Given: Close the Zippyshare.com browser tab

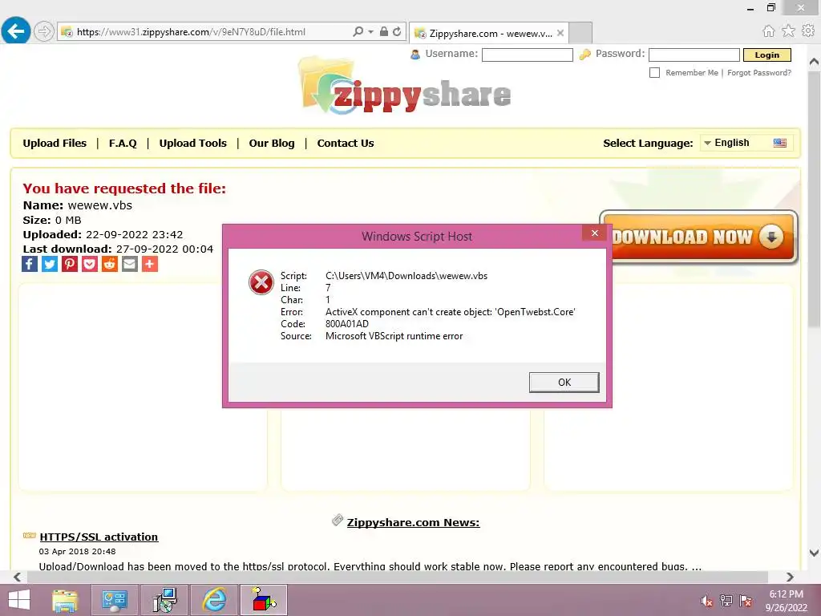Looking at the screenshot, I should pyautogui.click(x=560, y=33).
